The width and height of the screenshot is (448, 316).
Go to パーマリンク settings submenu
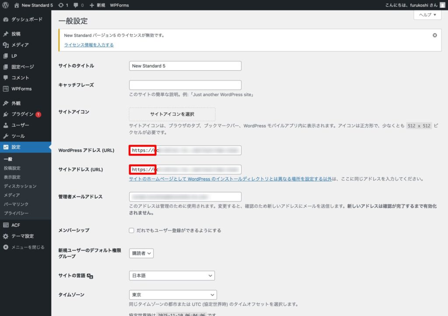[x=16, y=204]
